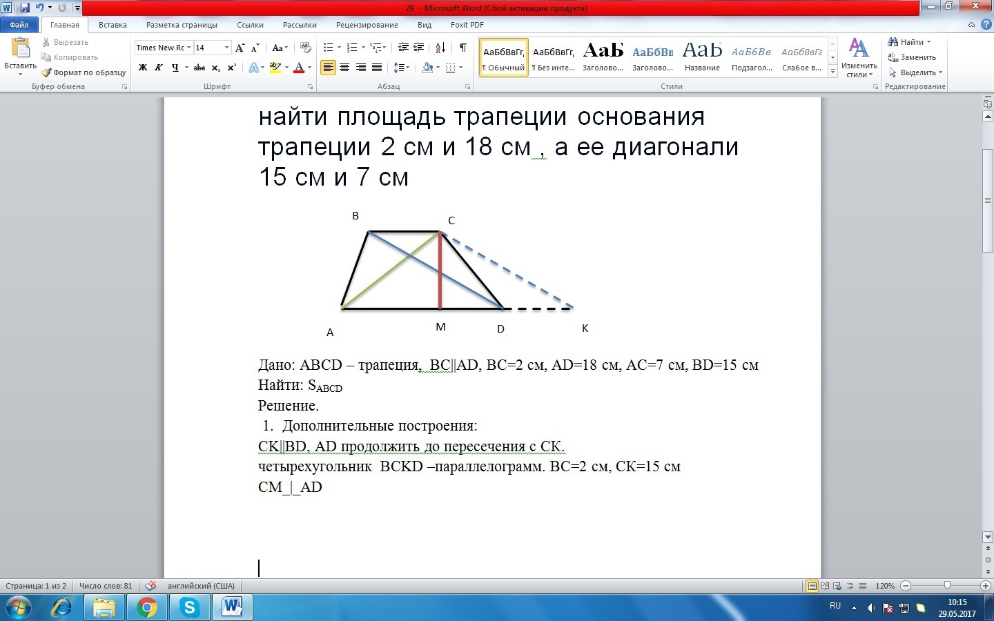Toggle strikethrough formatting
Viewport: 994px width, 621px height.
199,68
